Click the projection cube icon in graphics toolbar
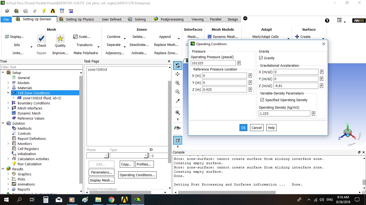 [177, 140]
